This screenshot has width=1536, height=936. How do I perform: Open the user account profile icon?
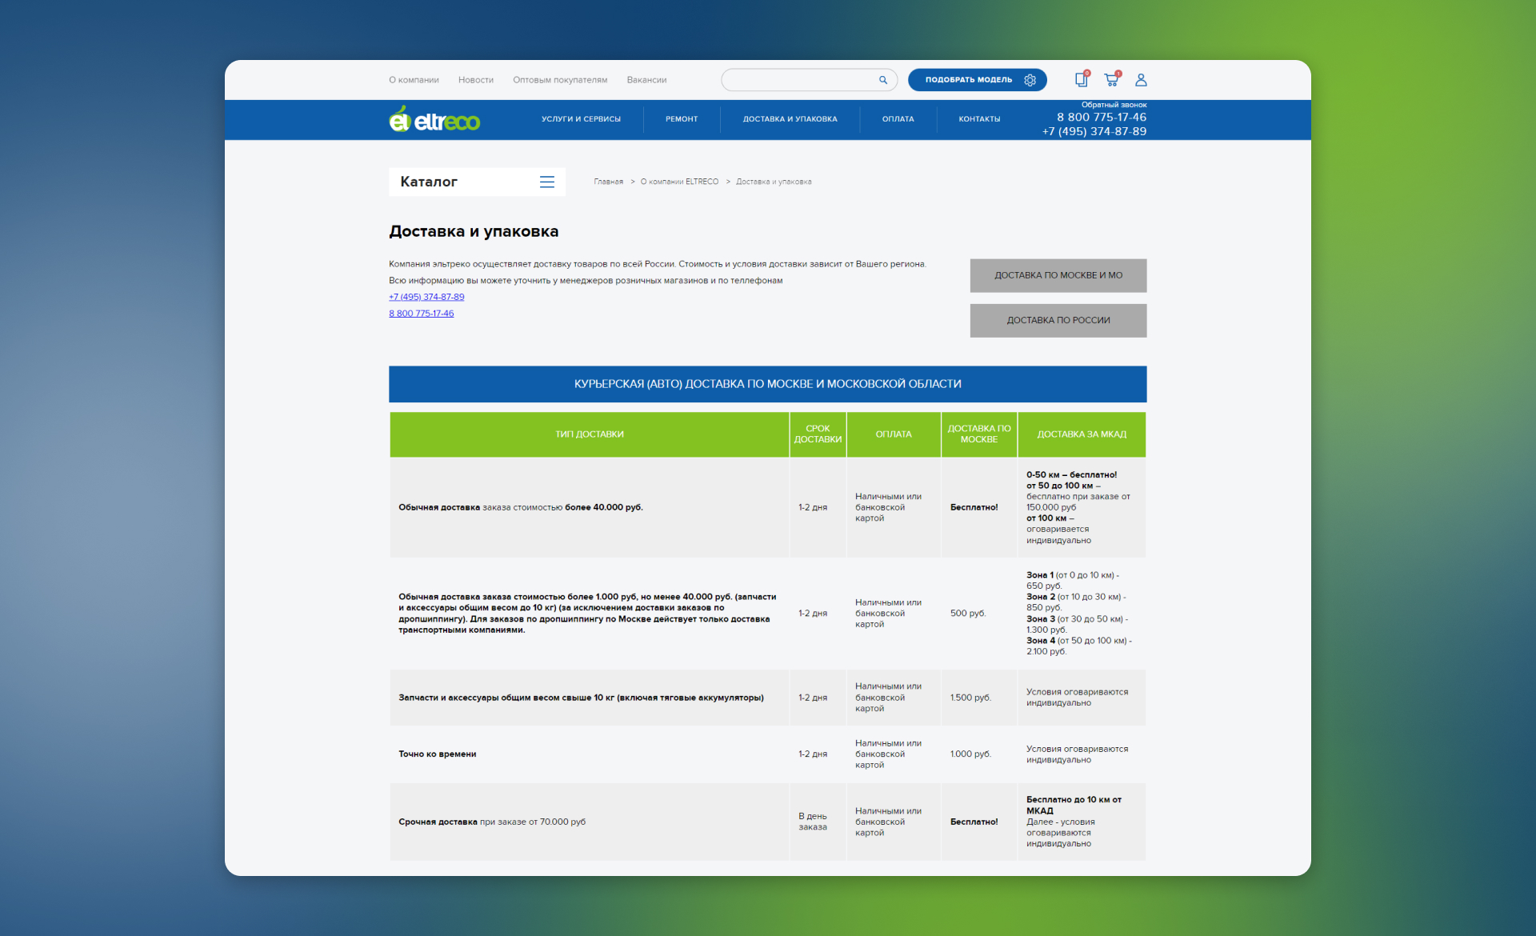pyautogui.click(x=1141, y=80)
